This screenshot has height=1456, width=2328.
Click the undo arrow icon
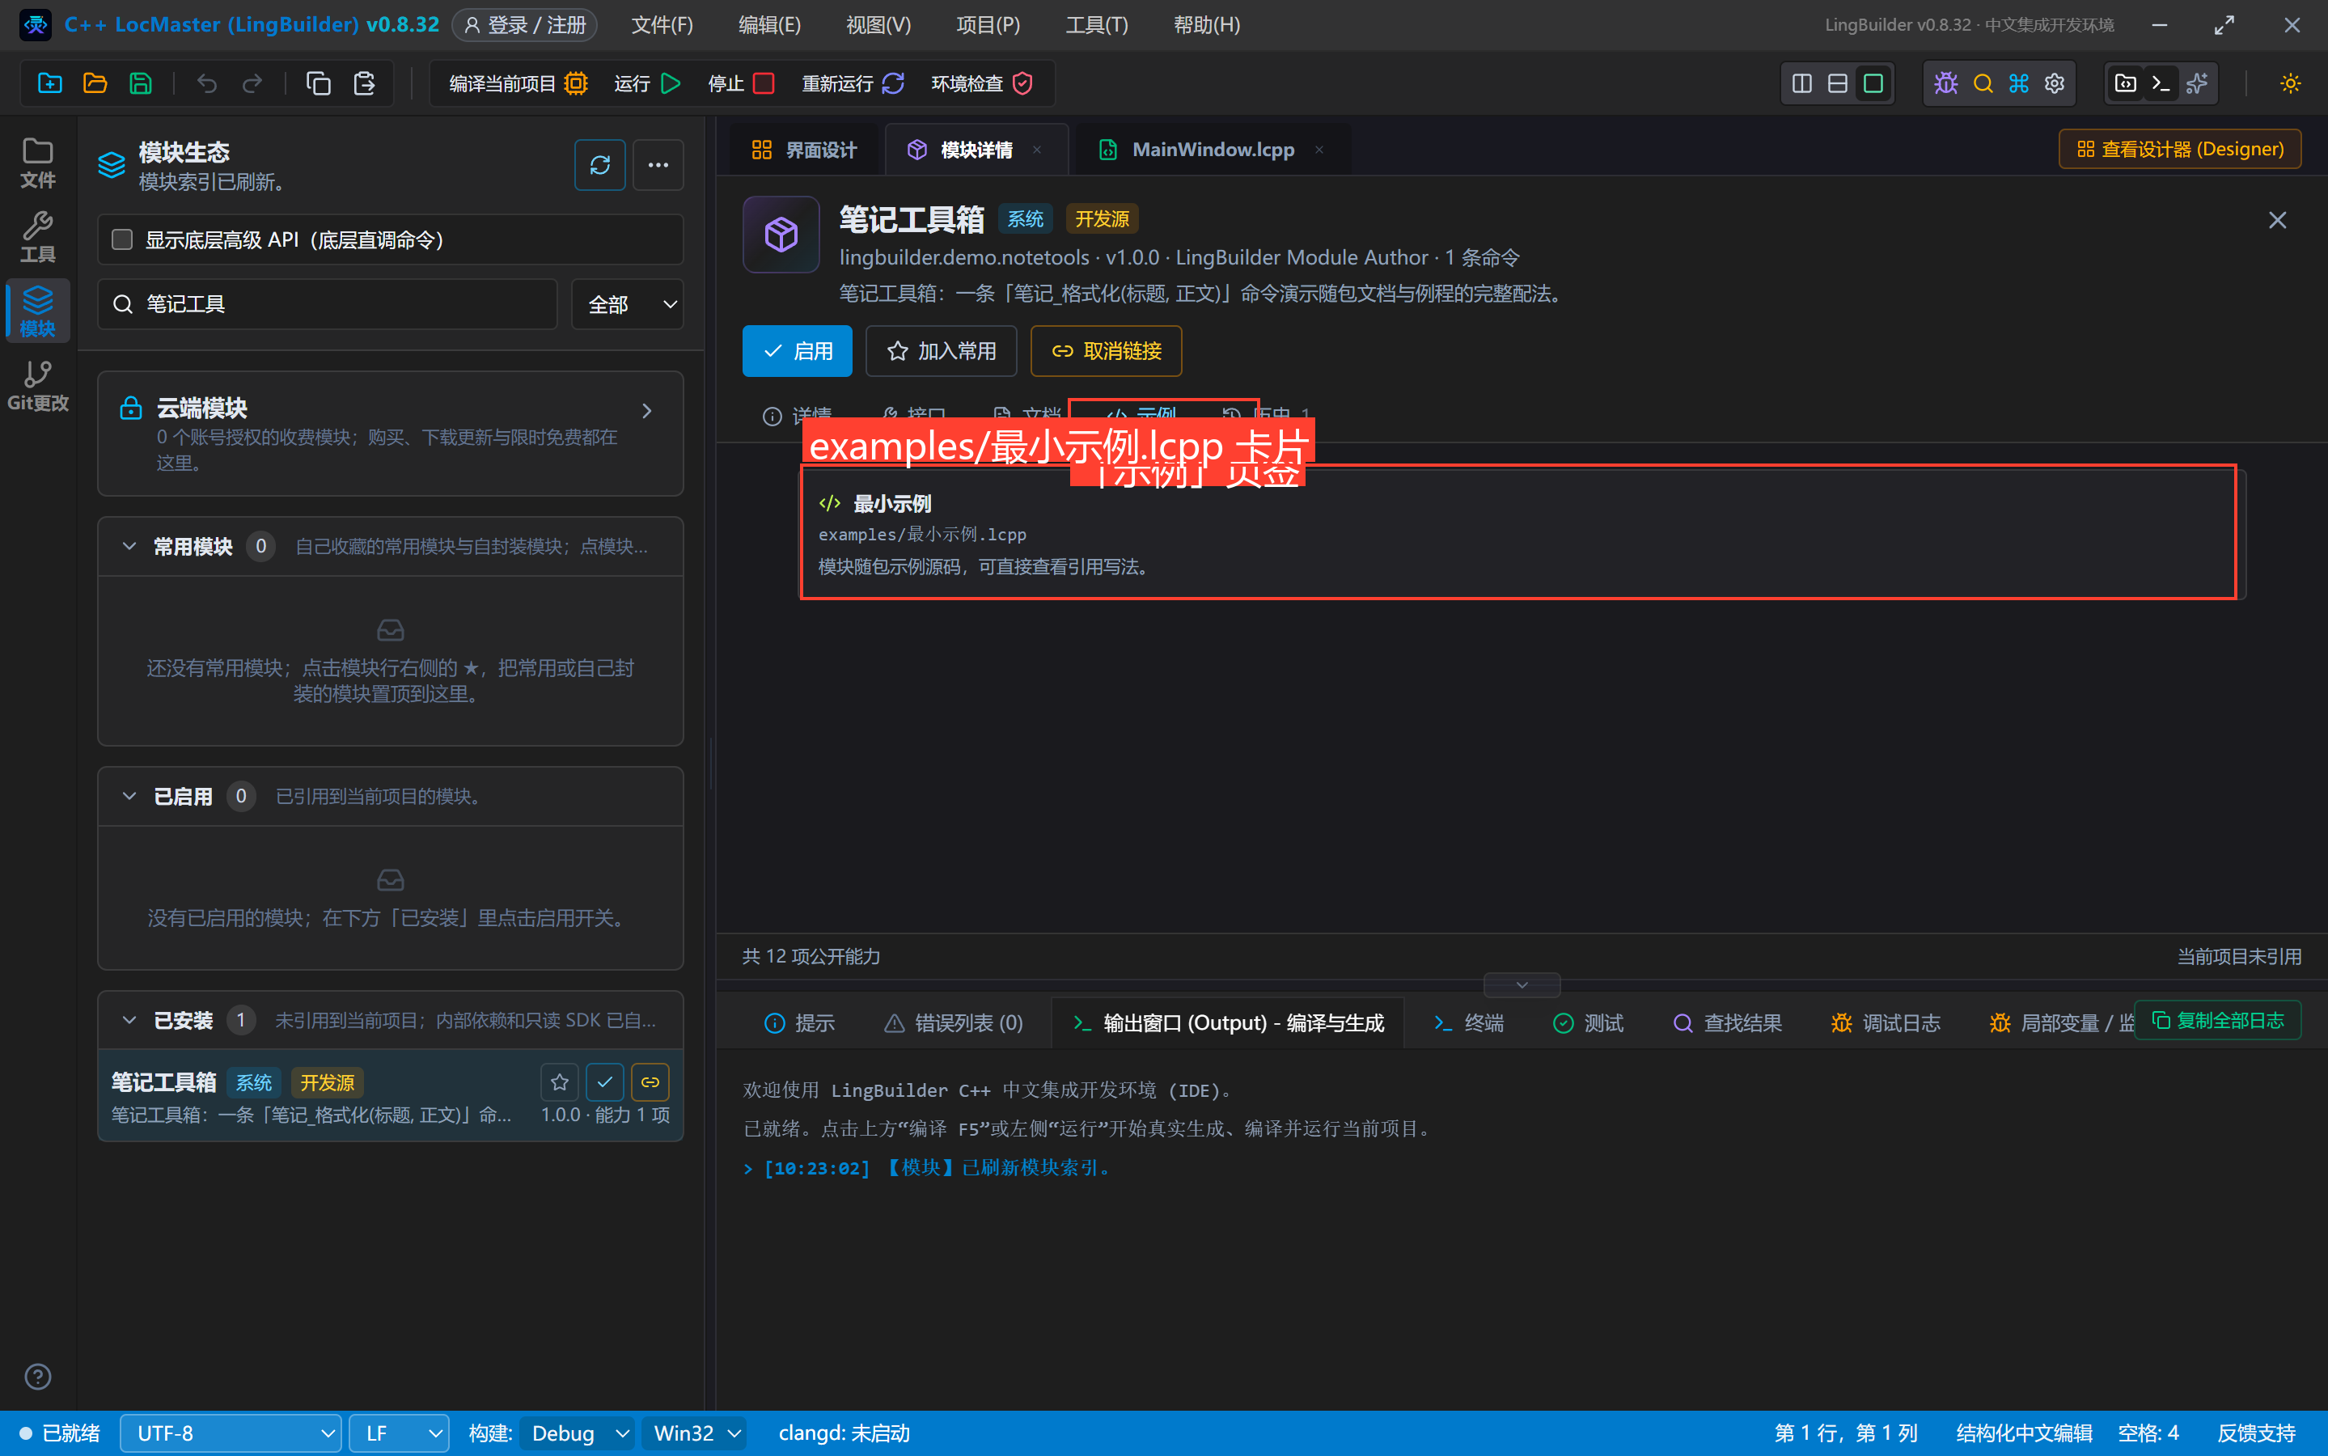click(x=207, y=84)
